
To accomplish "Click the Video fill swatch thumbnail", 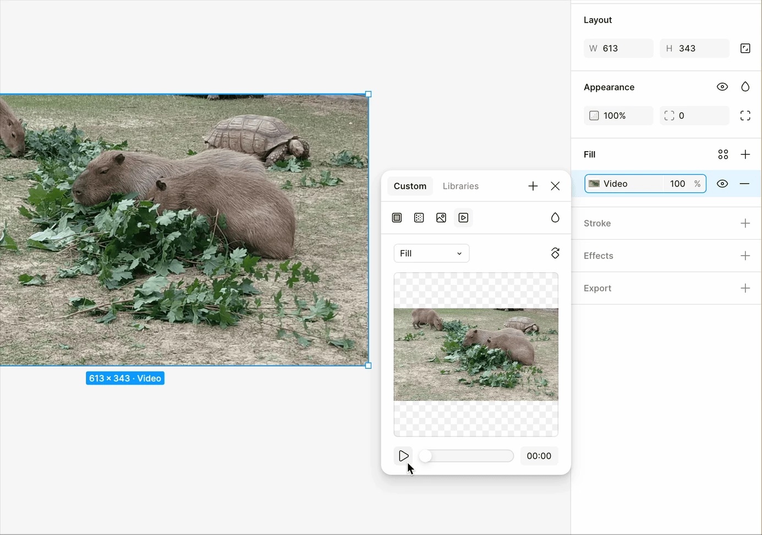I will tap(594, 184).
